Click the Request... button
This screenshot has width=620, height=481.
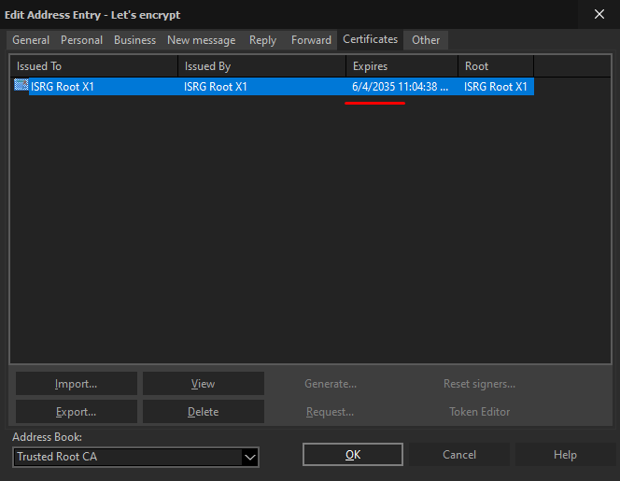pyautogui.click(x=331, y=411)
